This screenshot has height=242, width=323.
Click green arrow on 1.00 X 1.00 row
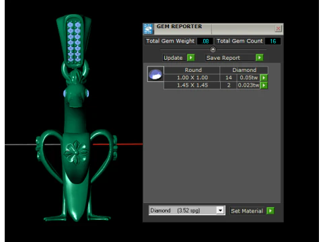click(264, 78)
